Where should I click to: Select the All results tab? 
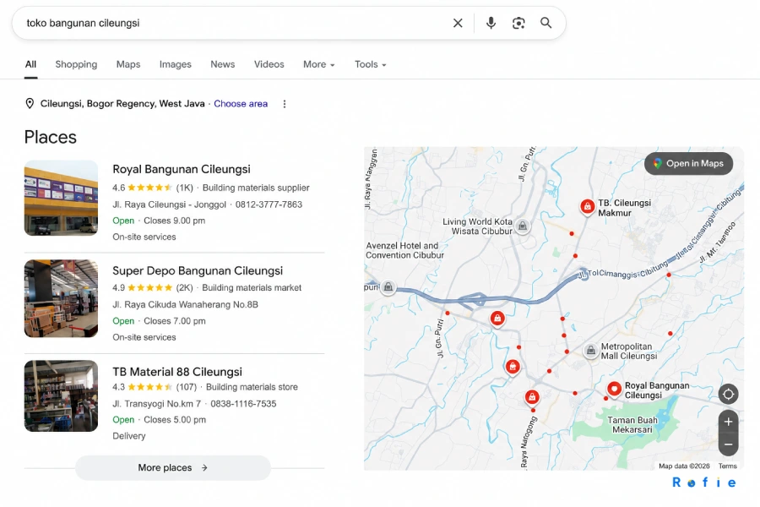[30, 64]
